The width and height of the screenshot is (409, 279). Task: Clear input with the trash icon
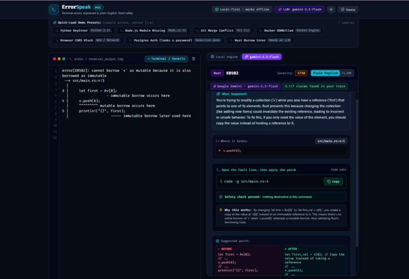point(193,59)
